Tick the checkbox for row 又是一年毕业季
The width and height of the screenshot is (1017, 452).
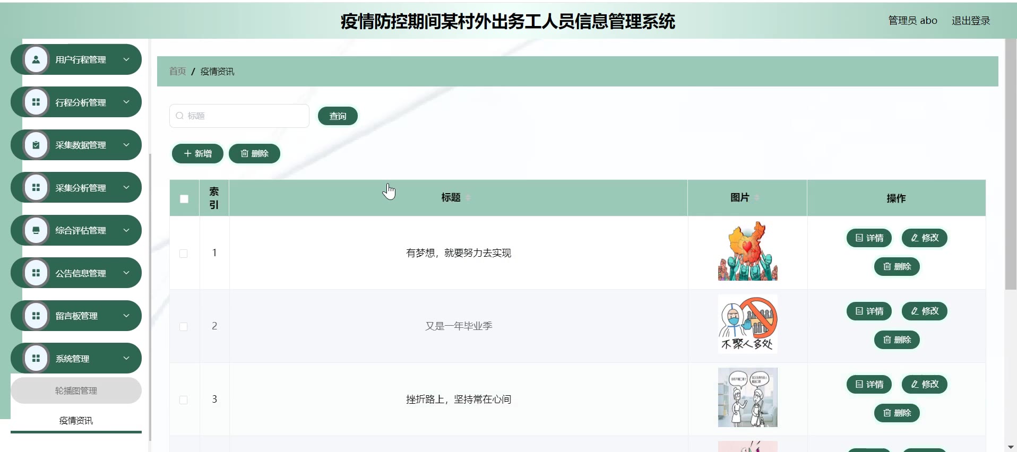tap(184, 327)
